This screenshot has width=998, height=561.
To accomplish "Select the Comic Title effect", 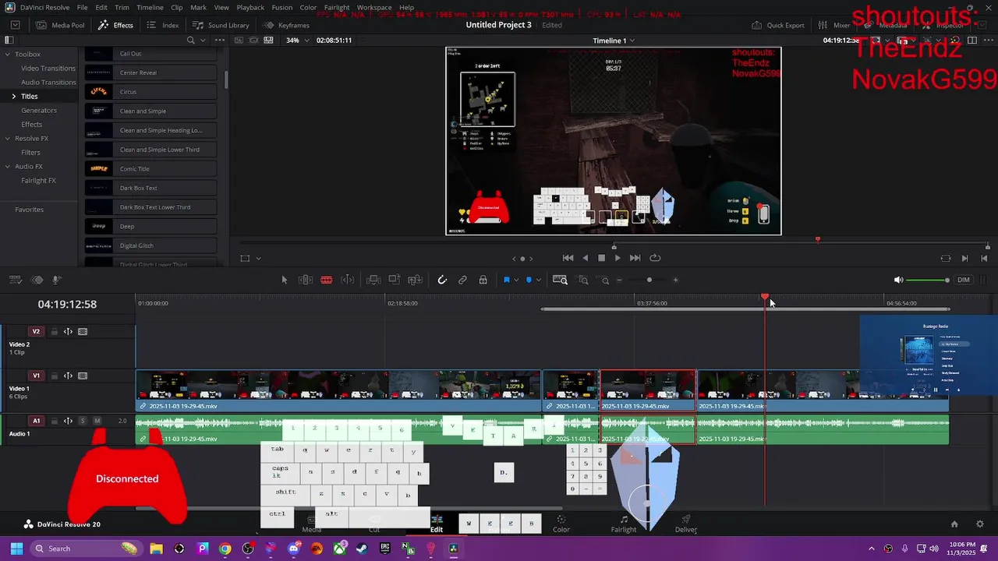I will pyautogui.click(x=150, y=169).
